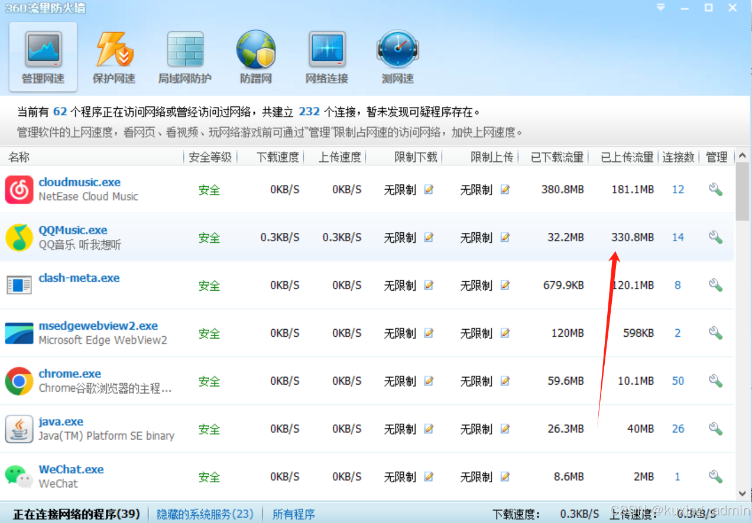Sort by 已上传流量 column header
The height and width of the screenshot is (523, 752).
[x=628, y=157]
